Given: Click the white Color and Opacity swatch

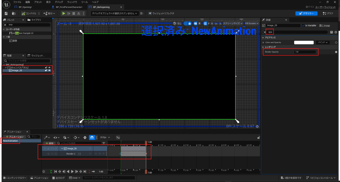Looking at the screenshot, I should tap(304, 42).
